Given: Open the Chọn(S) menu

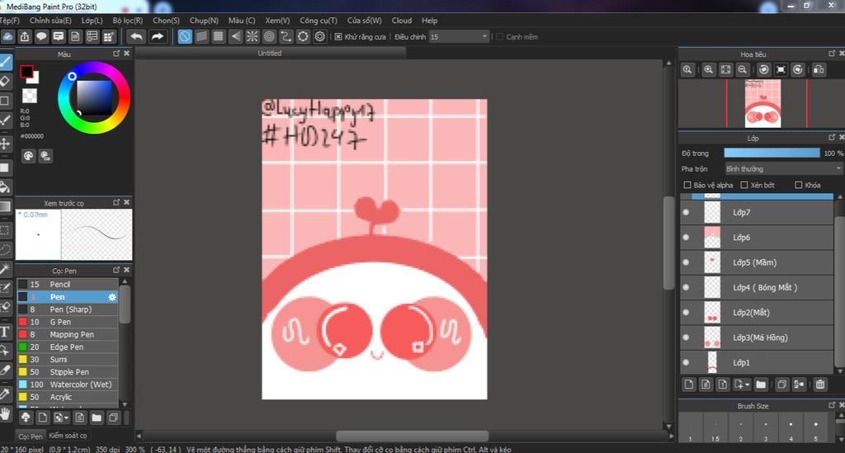Looking at the screenshot, I should [166, 21].
